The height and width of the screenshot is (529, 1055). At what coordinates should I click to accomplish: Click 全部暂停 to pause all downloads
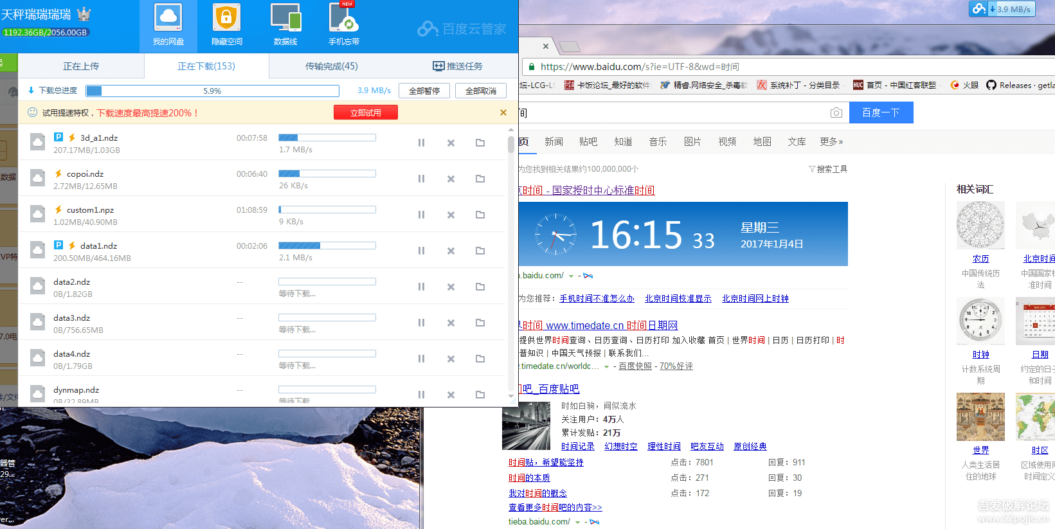click(424, 91)
